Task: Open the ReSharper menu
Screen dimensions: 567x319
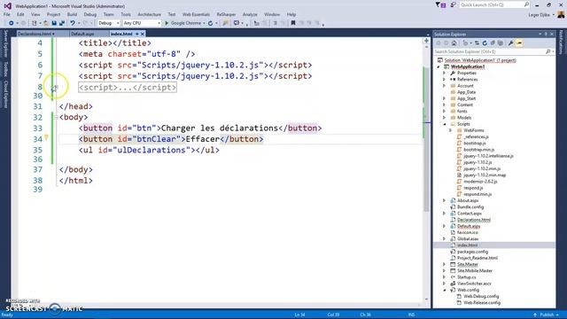Action: [x=226, y=14]
